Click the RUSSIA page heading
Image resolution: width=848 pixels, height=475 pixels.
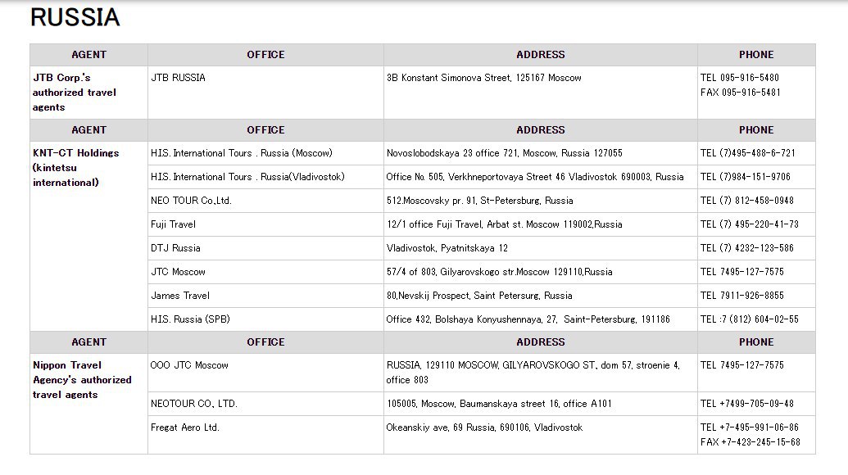(x=75, y=17)
